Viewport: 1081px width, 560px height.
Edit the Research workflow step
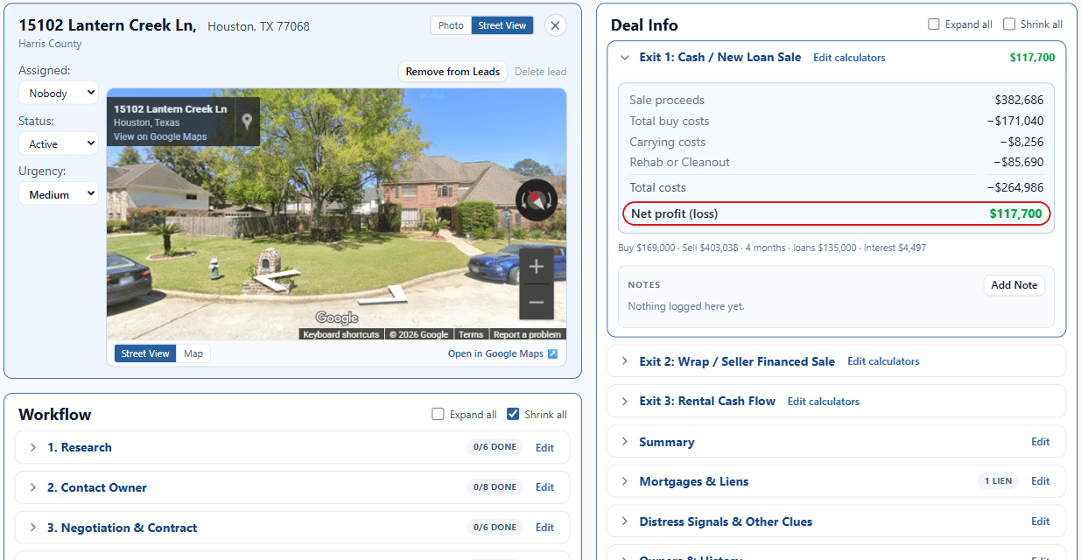click(x=544, y=447)
